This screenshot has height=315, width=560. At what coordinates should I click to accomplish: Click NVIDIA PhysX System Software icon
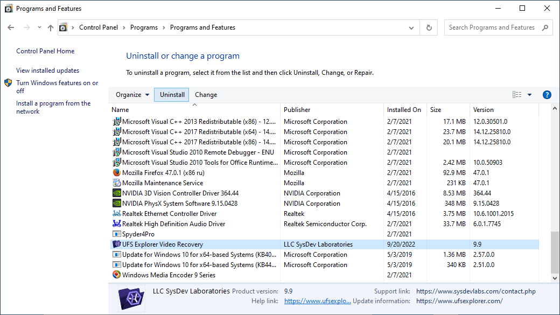[116, 203]
